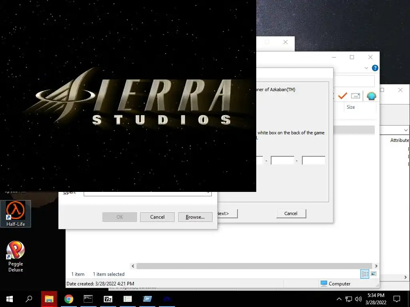The width and height of the screenshot is (410, 307).
Task: Open the network status tray icon
Action: [x=349, y=299]
